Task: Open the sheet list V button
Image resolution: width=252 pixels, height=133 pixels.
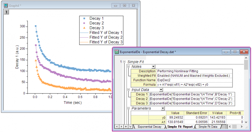Action: pyautogui.click(x=130, y=126)
